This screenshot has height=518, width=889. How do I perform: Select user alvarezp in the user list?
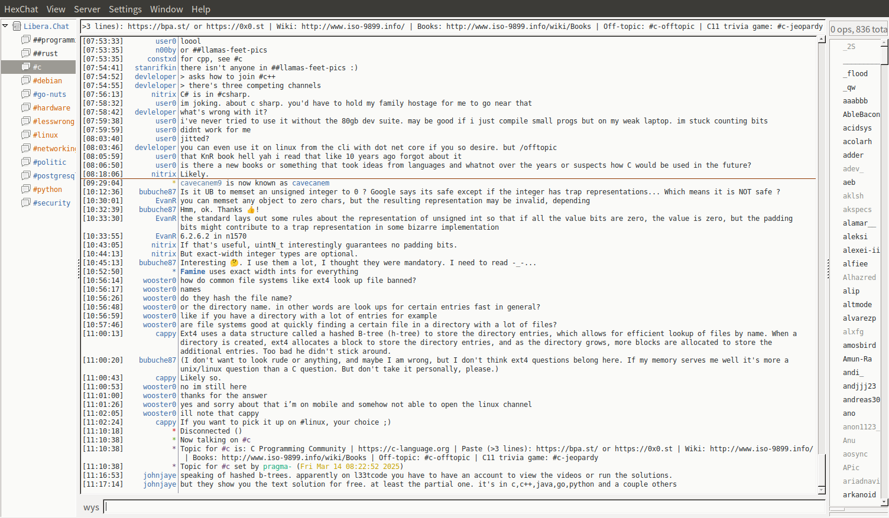point(859,318)
